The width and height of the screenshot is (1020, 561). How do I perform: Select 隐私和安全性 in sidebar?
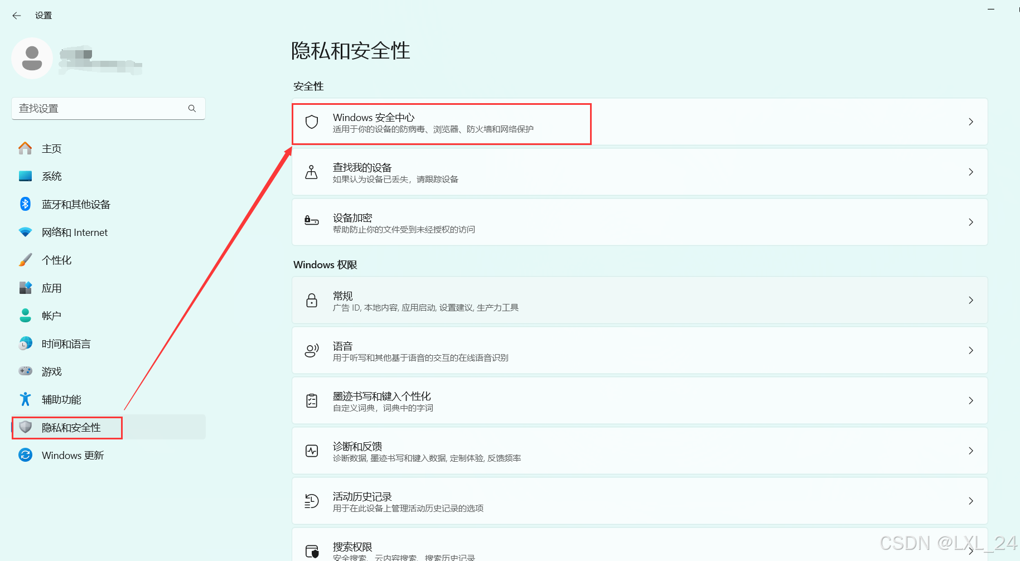[109, 427]
